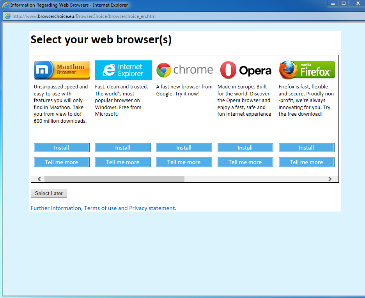Click the Maxthon Browser logo

(x=62, y=70)
